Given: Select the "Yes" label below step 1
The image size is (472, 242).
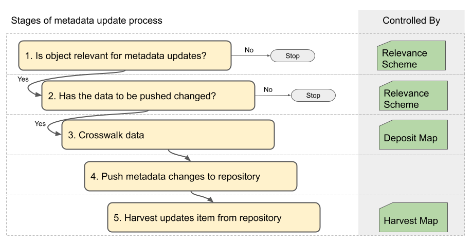Looking at the screenshot, I should click(23, 81).
